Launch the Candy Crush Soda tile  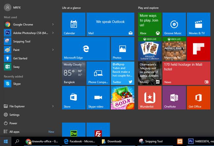(x=122, y=98)
